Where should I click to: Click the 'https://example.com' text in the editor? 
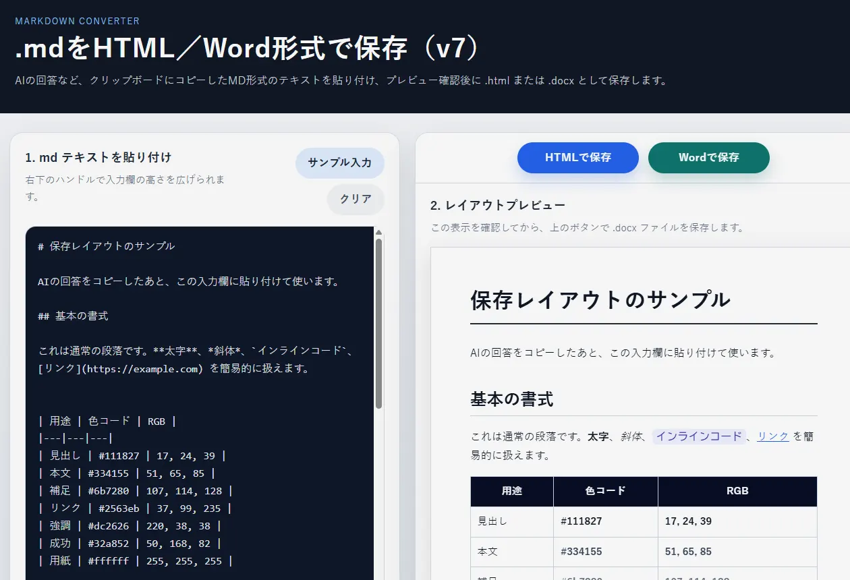pyautogui.click(x=142, y=369)
